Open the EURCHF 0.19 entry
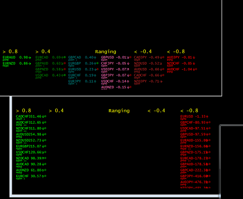 [x=82, y=75]
